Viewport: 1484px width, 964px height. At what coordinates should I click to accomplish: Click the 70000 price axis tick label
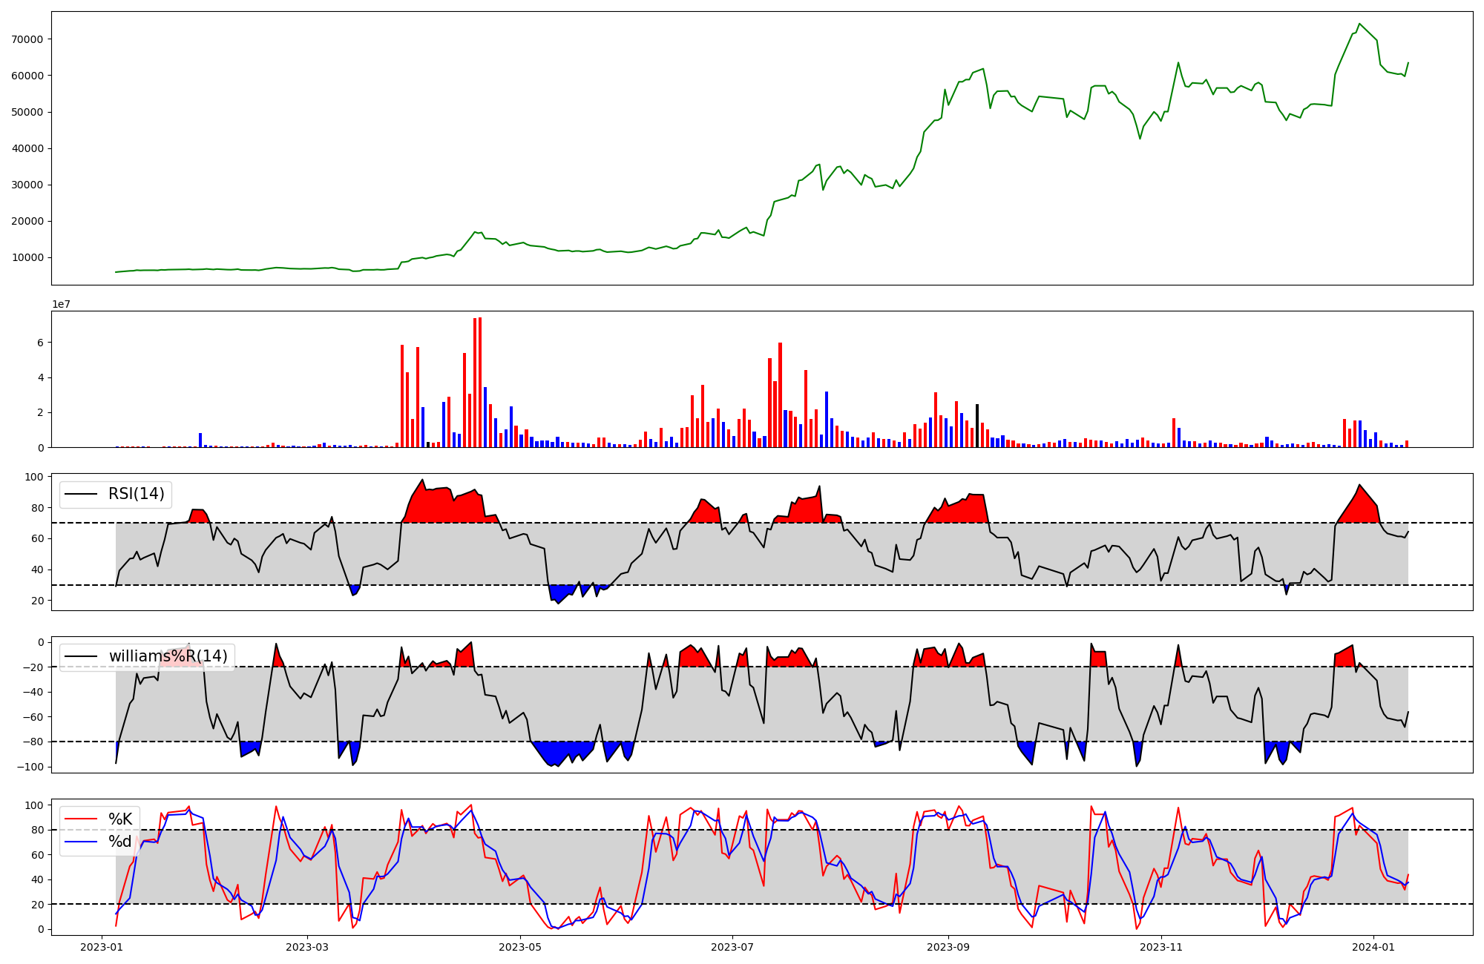[x=27, y=39]
